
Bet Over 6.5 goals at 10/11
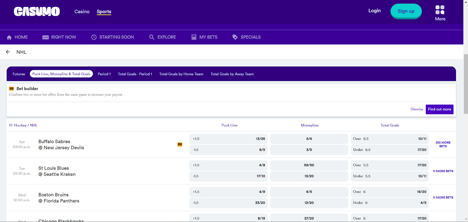[x=390, y=139]
